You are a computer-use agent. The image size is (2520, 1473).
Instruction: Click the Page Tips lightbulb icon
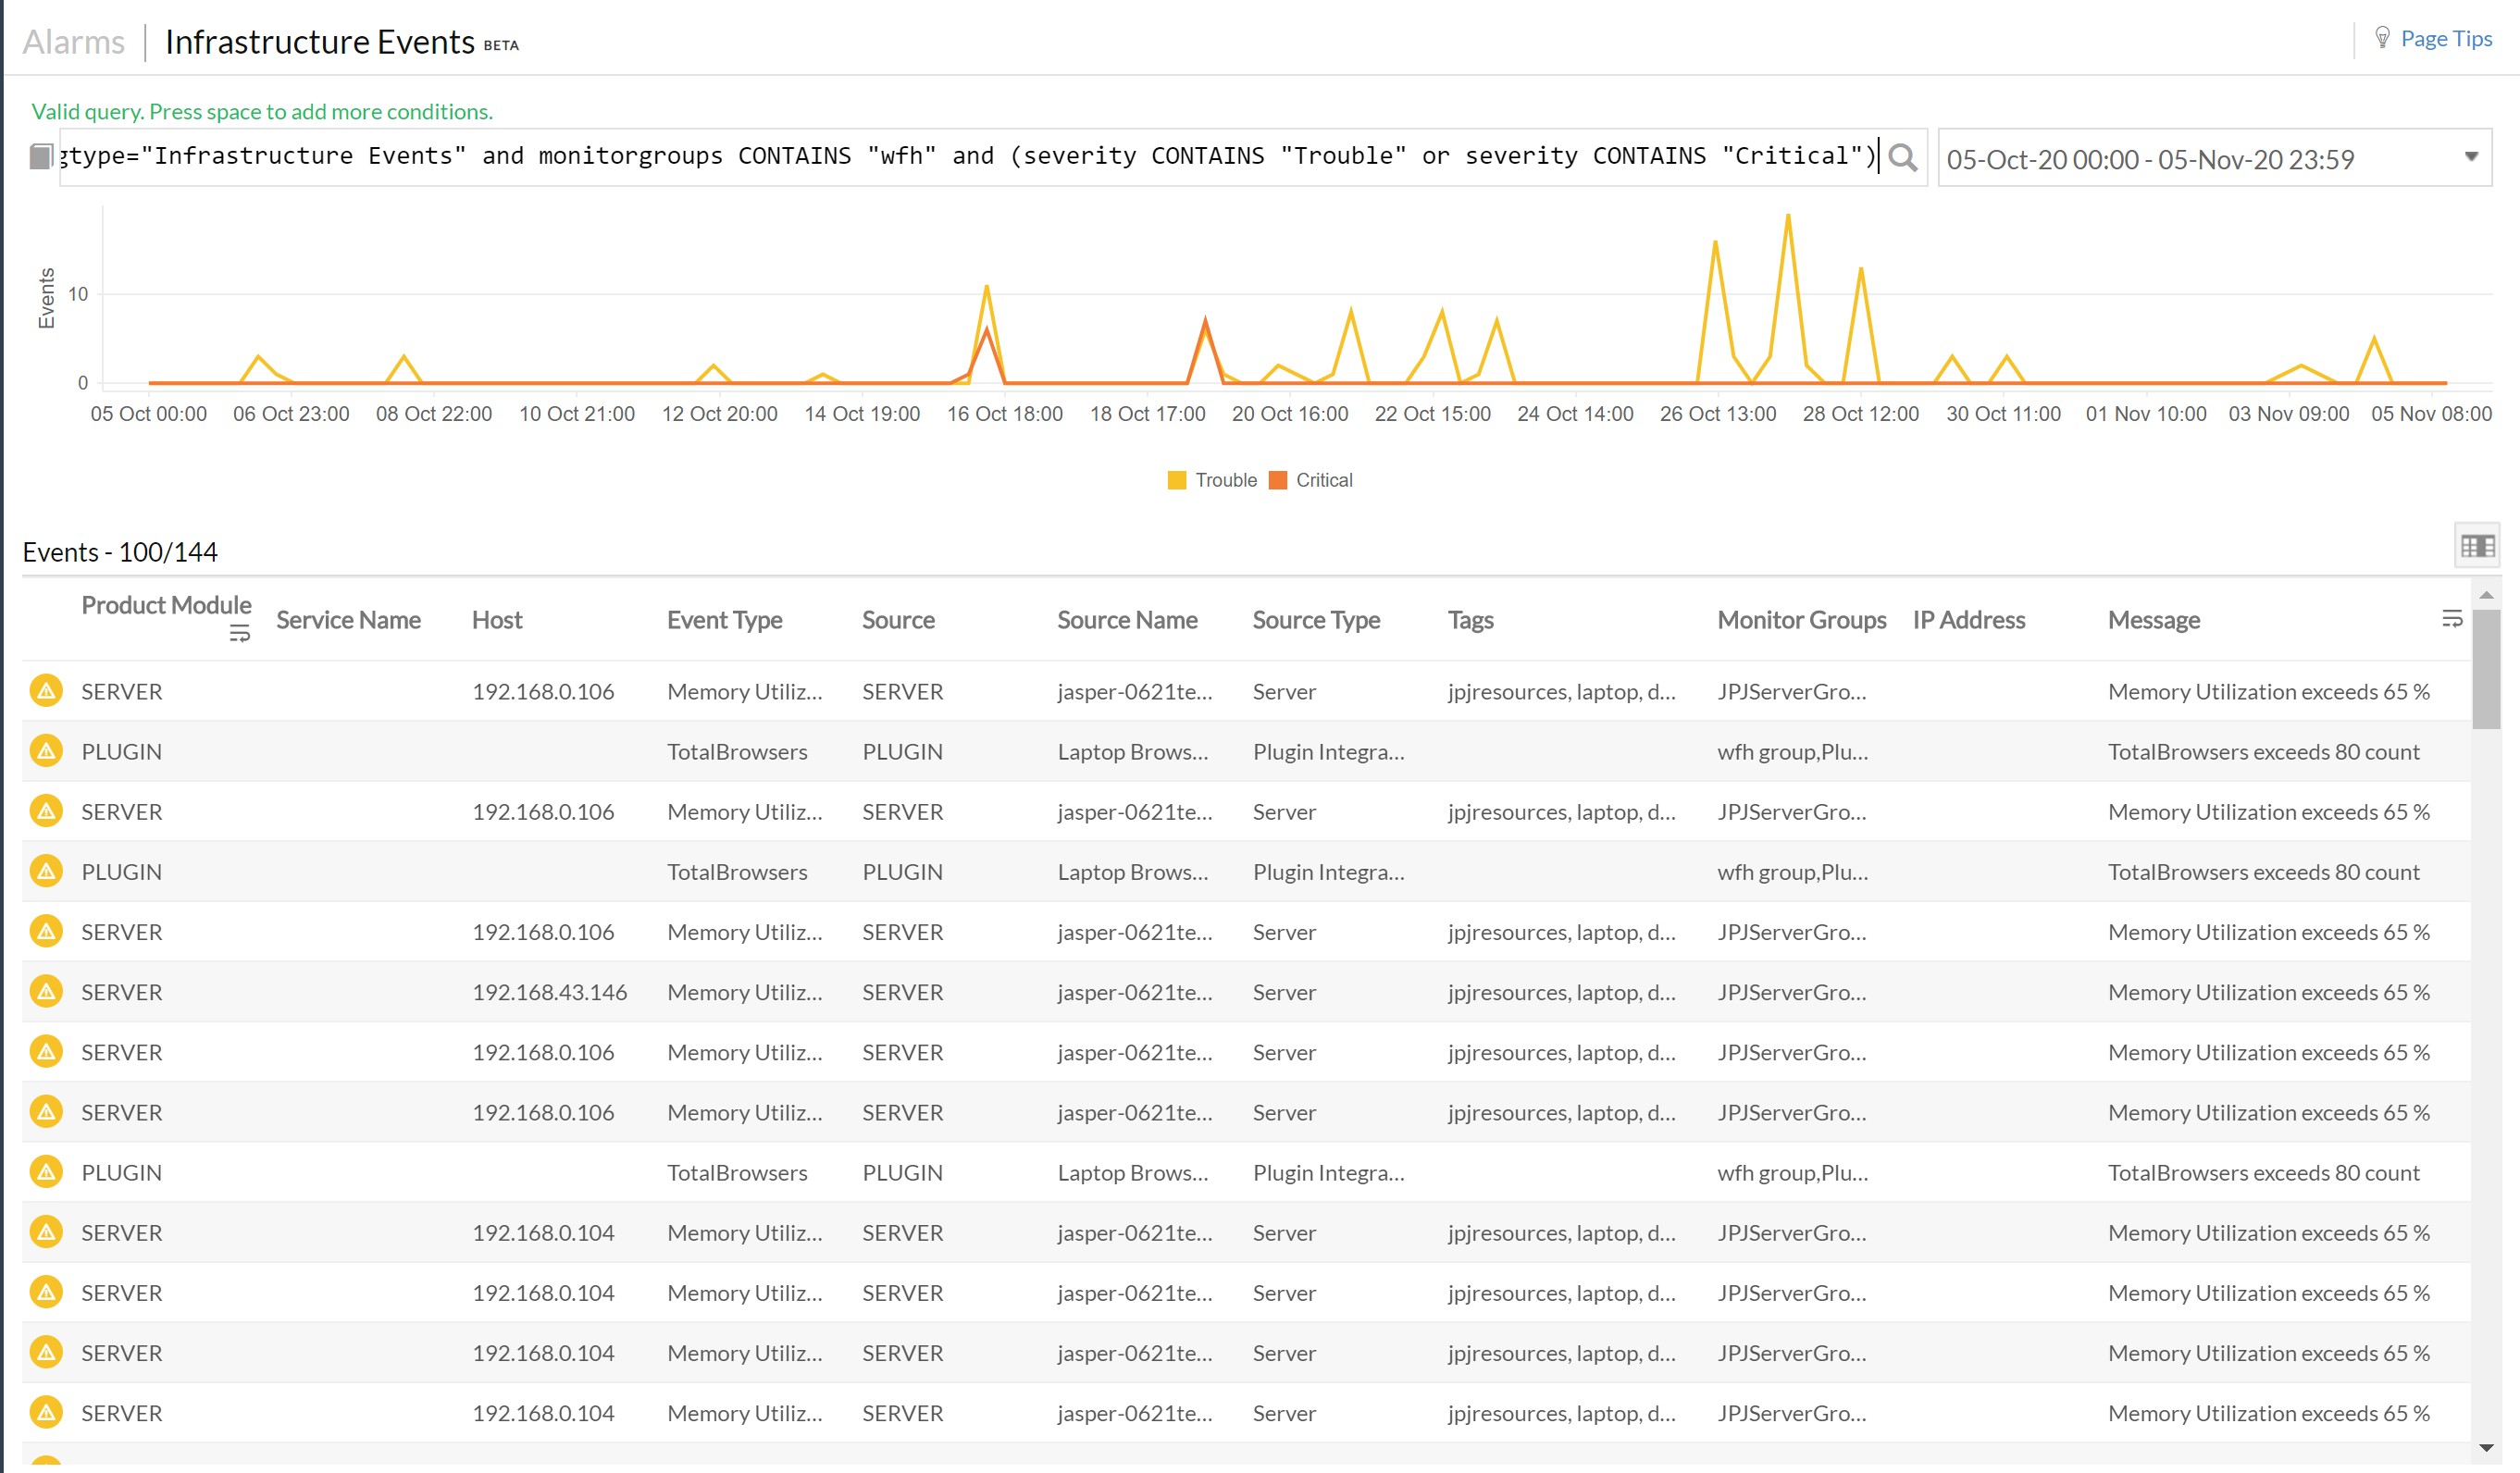(2382, 38)
